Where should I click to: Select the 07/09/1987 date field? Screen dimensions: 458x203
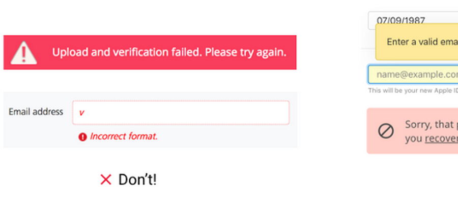(402, 21)
